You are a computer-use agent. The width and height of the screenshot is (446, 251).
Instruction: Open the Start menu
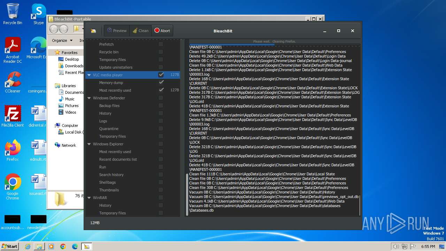click(9, 246)
